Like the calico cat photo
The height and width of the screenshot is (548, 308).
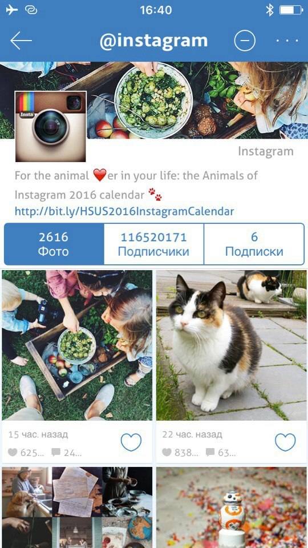click(285, 442)
